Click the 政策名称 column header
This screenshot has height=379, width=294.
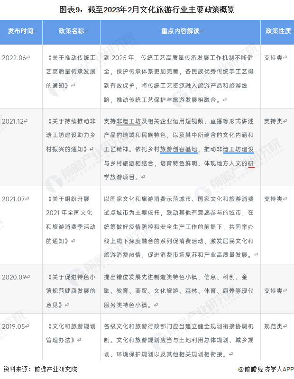tap(71, 31)
